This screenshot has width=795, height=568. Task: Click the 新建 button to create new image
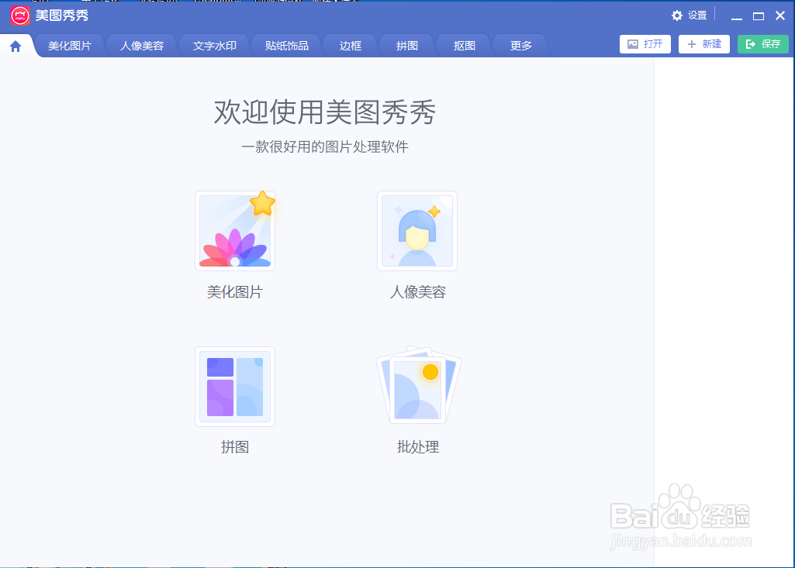coord(703,44)
